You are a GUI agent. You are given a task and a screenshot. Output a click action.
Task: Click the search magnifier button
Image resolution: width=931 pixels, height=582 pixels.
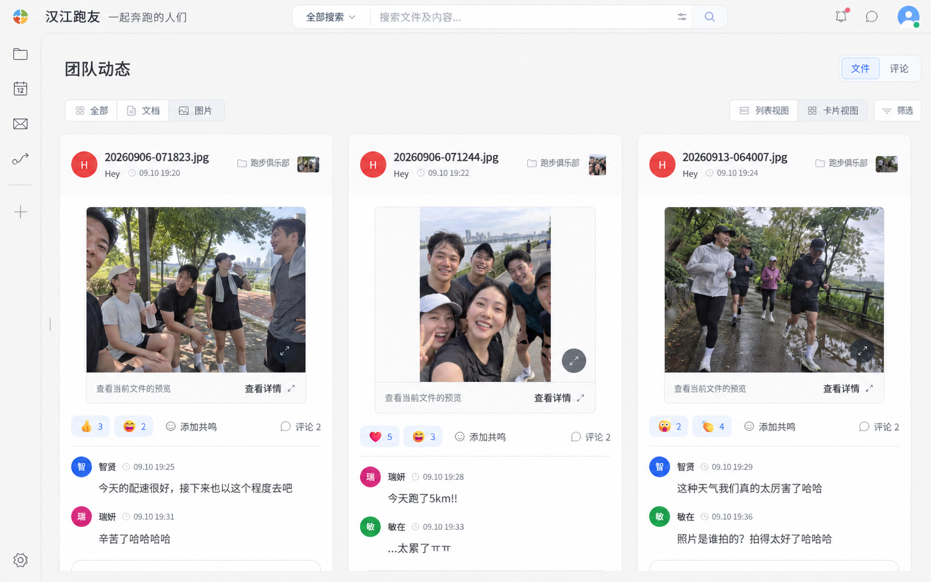tap(710, 17)
